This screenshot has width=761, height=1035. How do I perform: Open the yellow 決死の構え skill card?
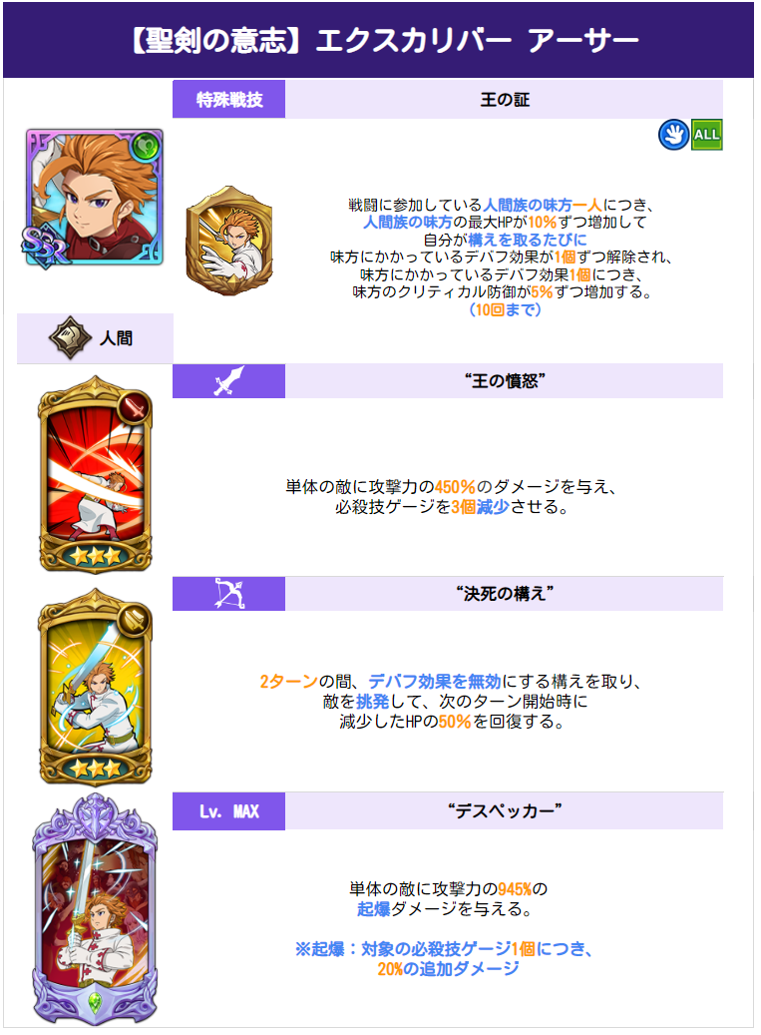point(95,687)
